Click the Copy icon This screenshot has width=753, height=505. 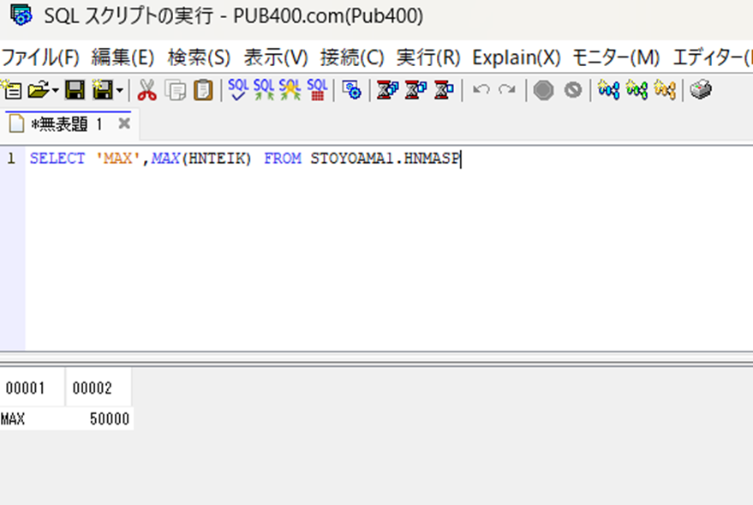[176, 90]
